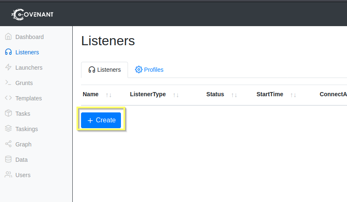The width and height of the screenshot is (347, 202).
Task: Click the Templates code brackets icon
Action: [x=8, y=98]
